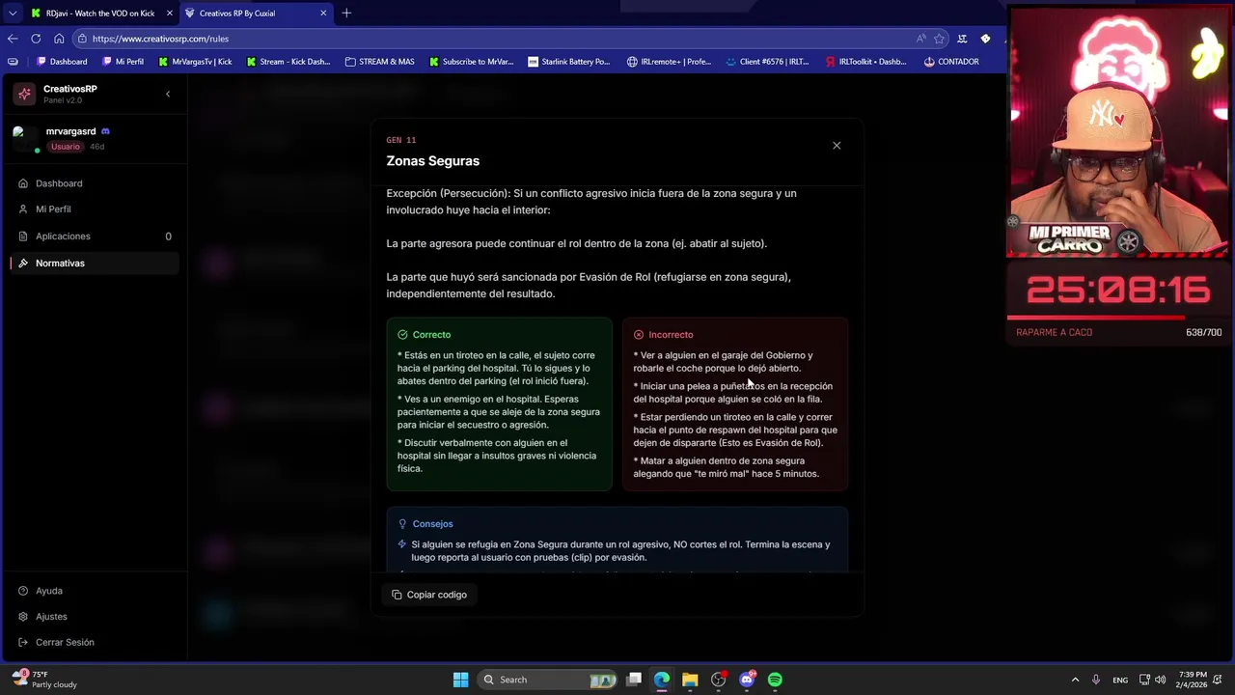
Task: Open the STREAM & MAS bookmark folder
Action: coord(380,62)
